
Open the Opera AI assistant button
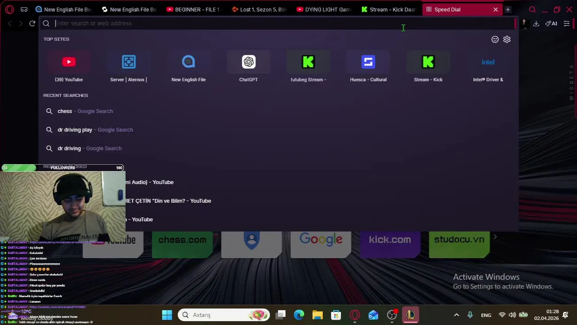point(551,23)
